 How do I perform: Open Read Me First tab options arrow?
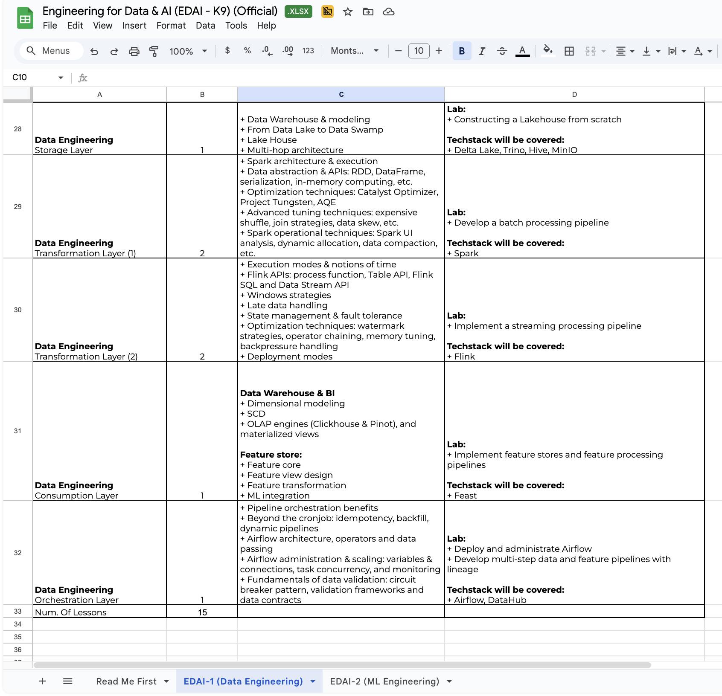pyautogui.click(x=166, y=681)
